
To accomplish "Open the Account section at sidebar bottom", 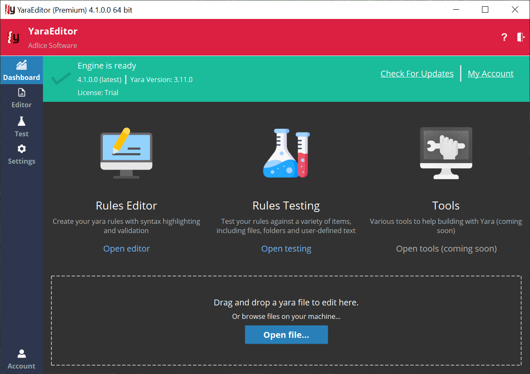I will click(21, 358).
